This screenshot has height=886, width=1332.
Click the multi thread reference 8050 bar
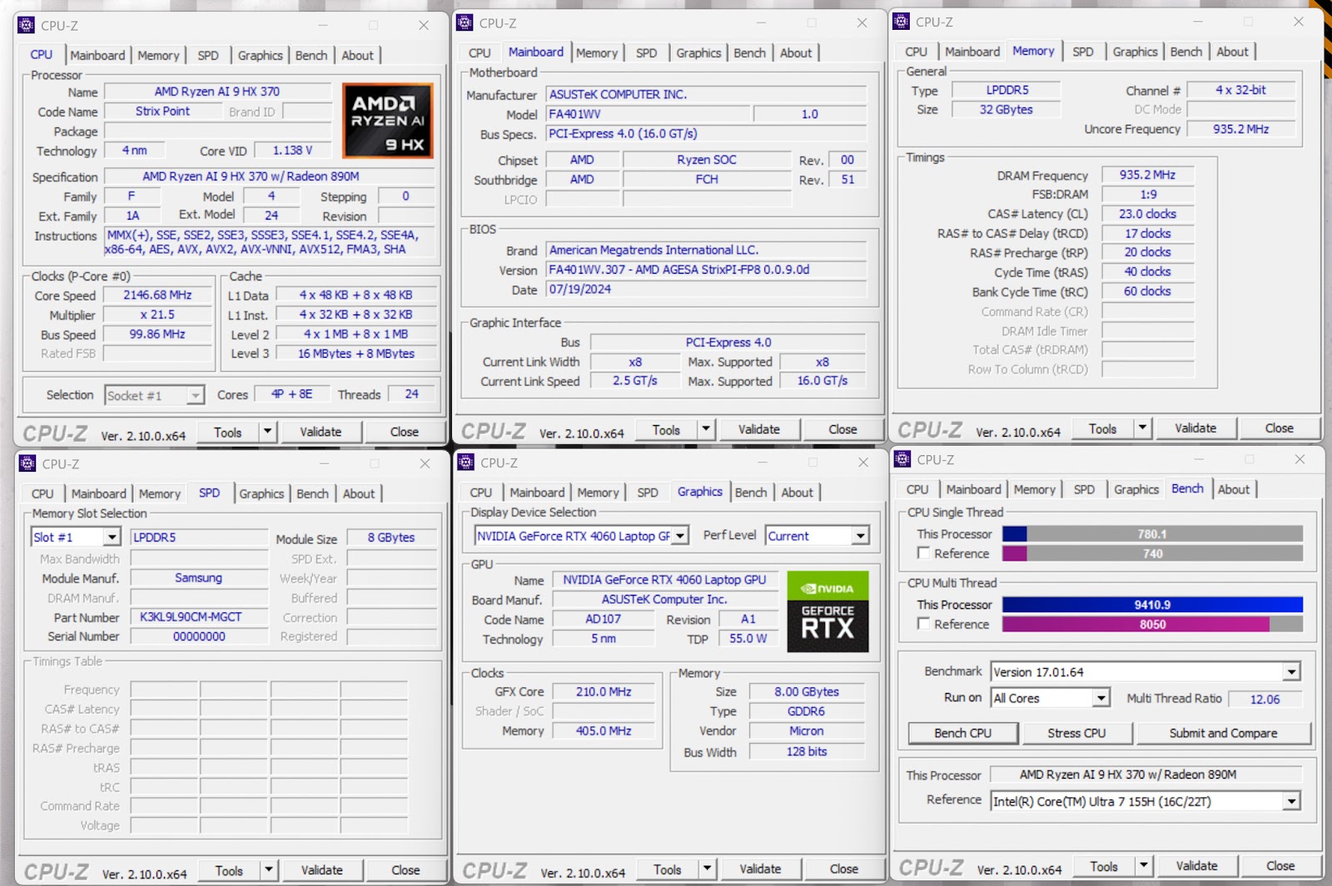coord(1152,624)
